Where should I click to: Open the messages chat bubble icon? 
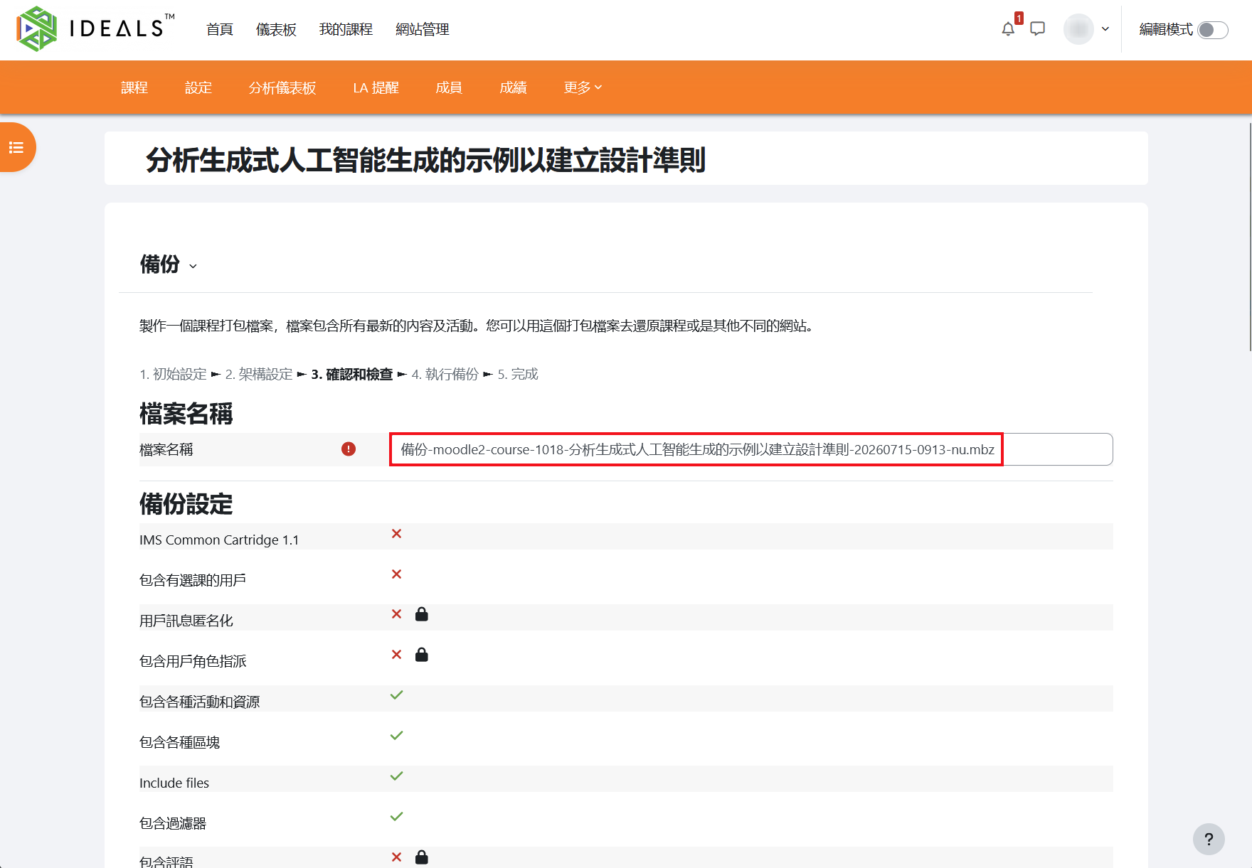tap(1038, 29)
